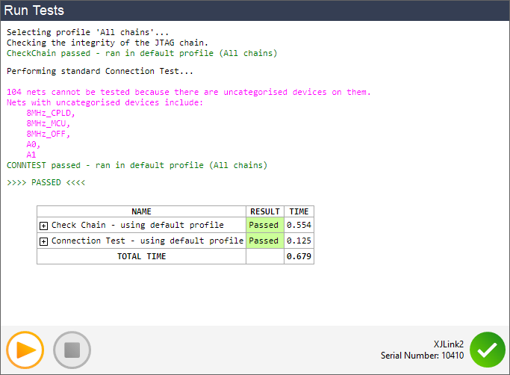The image size is (510, 375).
Task: Select the TOTAL TIME row label
Action: point(141,256)
